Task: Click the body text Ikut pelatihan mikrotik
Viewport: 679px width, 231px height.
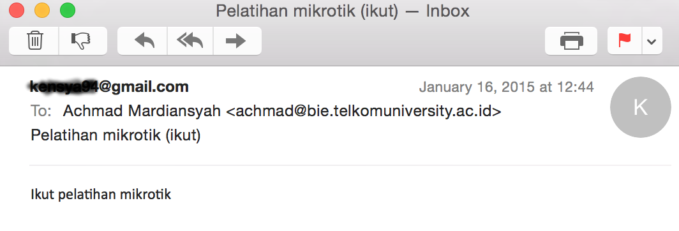Action: point(101,195)
